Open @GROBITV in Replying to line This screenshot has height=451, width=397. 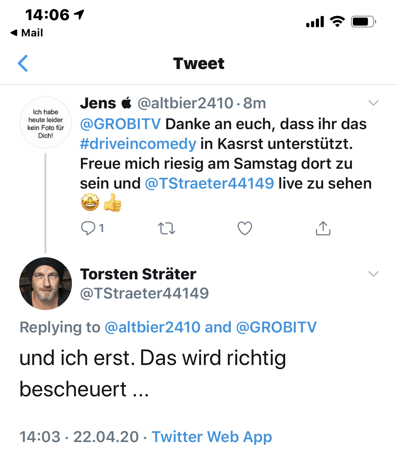point(276,327)
